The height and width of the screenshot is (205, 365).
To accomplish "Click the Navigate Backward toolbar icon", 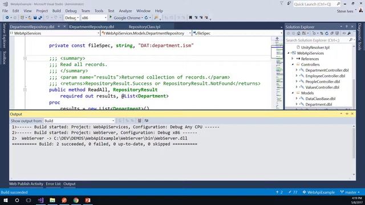I will pyautogui.click(x=7, y=18).
